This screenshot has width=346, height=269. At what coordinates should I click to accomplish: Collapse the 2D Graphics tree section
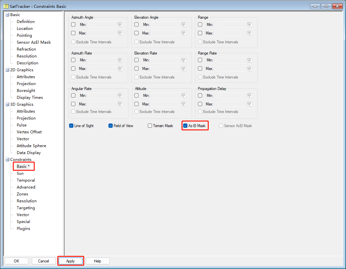(x=7, y=70)
